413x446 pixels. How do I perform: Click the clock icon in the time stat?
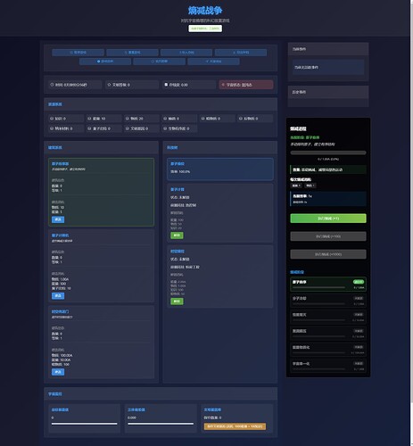[x=52, y=85]
